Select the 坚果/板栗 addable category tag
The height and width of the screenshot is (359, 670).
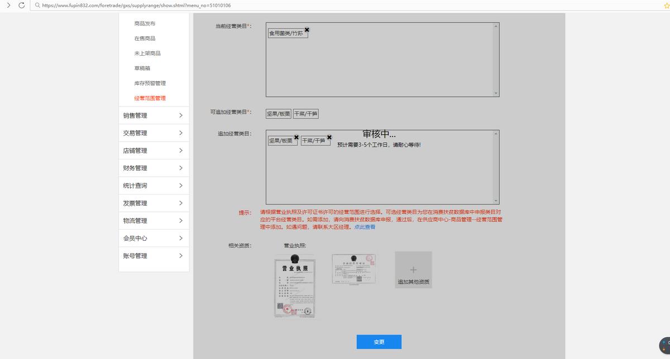pyautogui.click(x=278, y=114)
